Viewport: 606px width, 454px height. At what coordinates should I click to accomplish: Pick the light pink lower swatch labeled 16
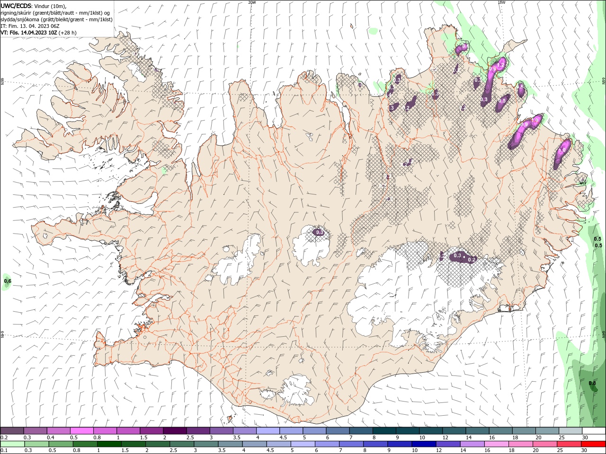(x=497, y=444)
